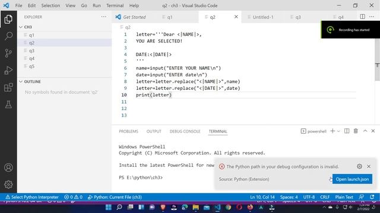Viewport: 380px width, 213px height.
Task: Open Brave browser from the taskbar
Action: click(x=163, y=207)
